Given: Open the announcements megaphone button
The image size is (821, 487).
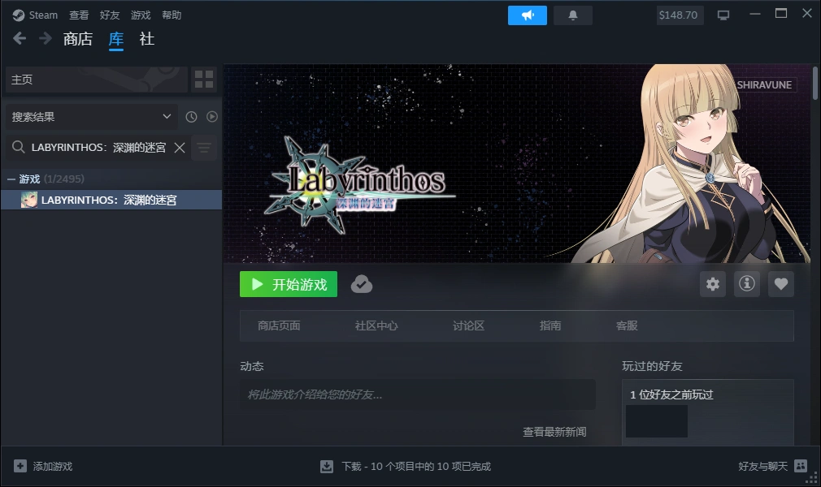Looking at the screenshot, I should [528, 15].
